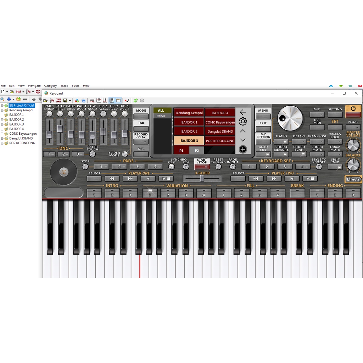The height and width of the screenshot is (363, 363).
Task: Enable the Tempo Lock button
Action: (335, 142)
